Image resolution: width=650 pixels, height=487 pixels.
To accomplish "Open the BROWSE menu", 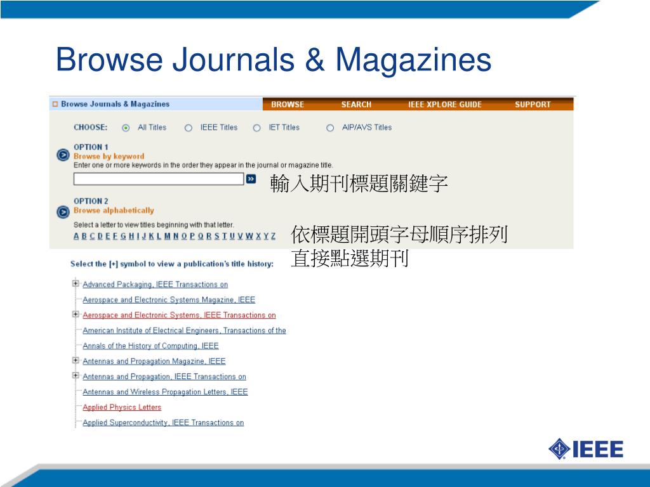I will pyautogui.click(x=288, y=105).
